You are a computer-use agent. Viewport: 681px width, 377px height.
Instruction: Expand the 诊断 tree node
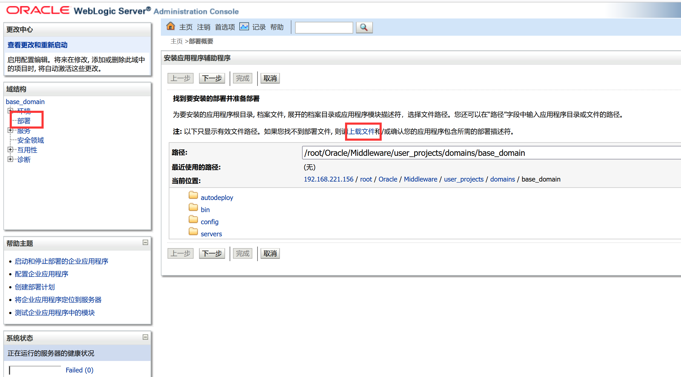(10, 159)
